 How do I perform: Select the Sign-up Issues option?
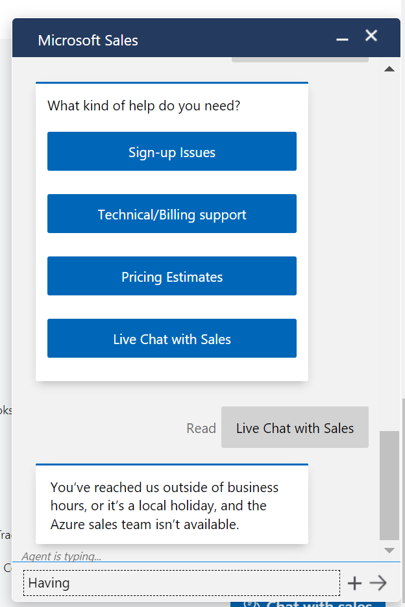tap(172, 151)
